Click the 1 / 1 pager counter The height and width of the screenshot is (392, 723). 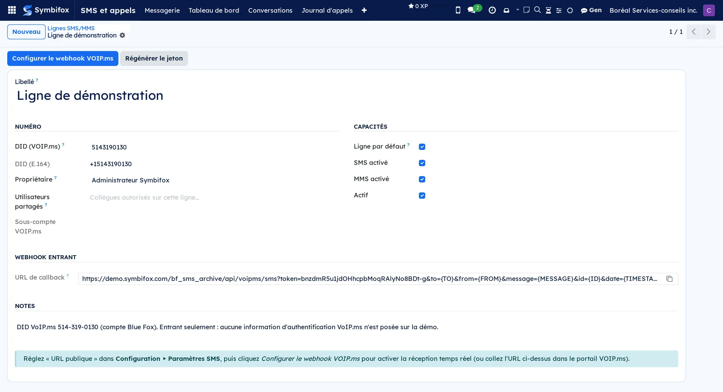(x=676, y=32)
